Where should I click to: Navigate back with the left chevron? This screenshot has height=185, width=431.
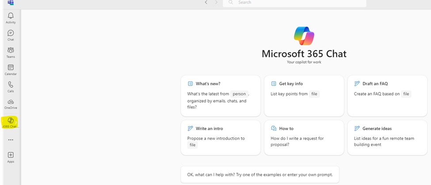(x=206, y=3)
